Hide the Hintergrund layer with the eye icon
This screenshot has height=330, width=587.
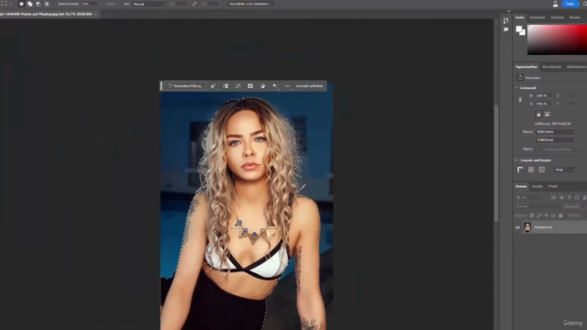coord(517,227)
